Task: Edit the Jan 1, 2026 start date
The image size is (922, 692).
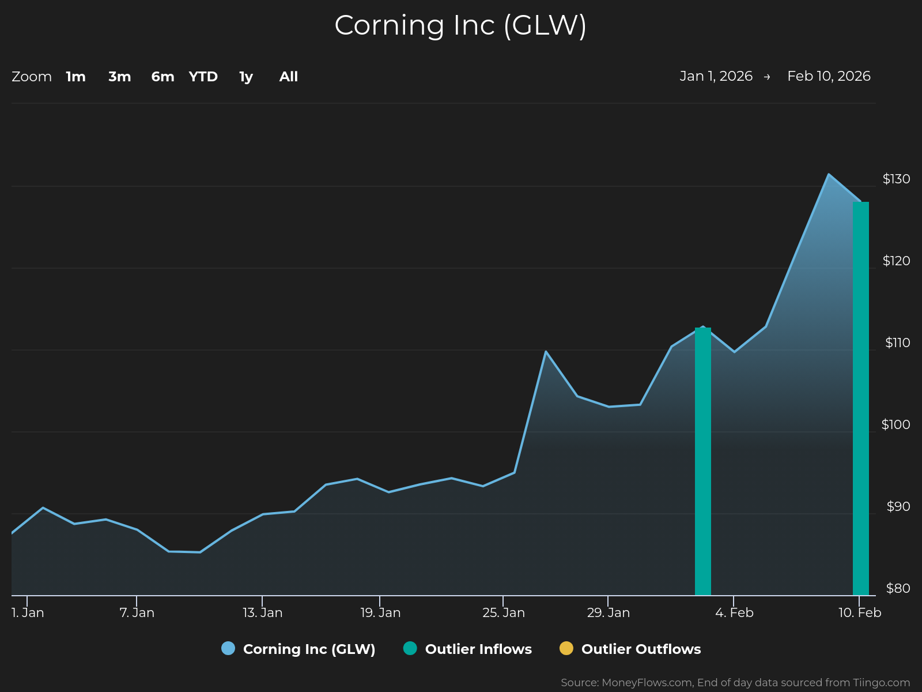Action: 716,76
